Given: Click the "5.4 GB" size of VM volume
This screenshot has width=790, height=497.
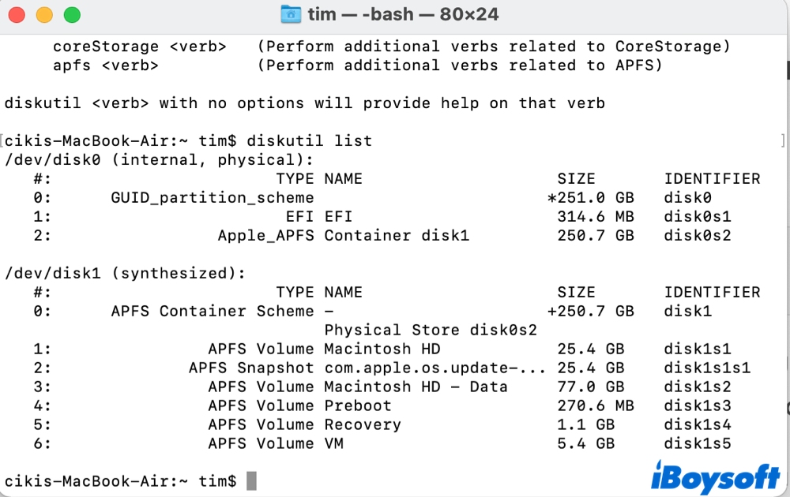Looking at the screenshot, I should pos(585,443).
